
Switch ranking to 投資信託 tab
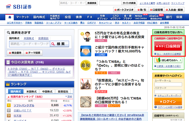63,91
